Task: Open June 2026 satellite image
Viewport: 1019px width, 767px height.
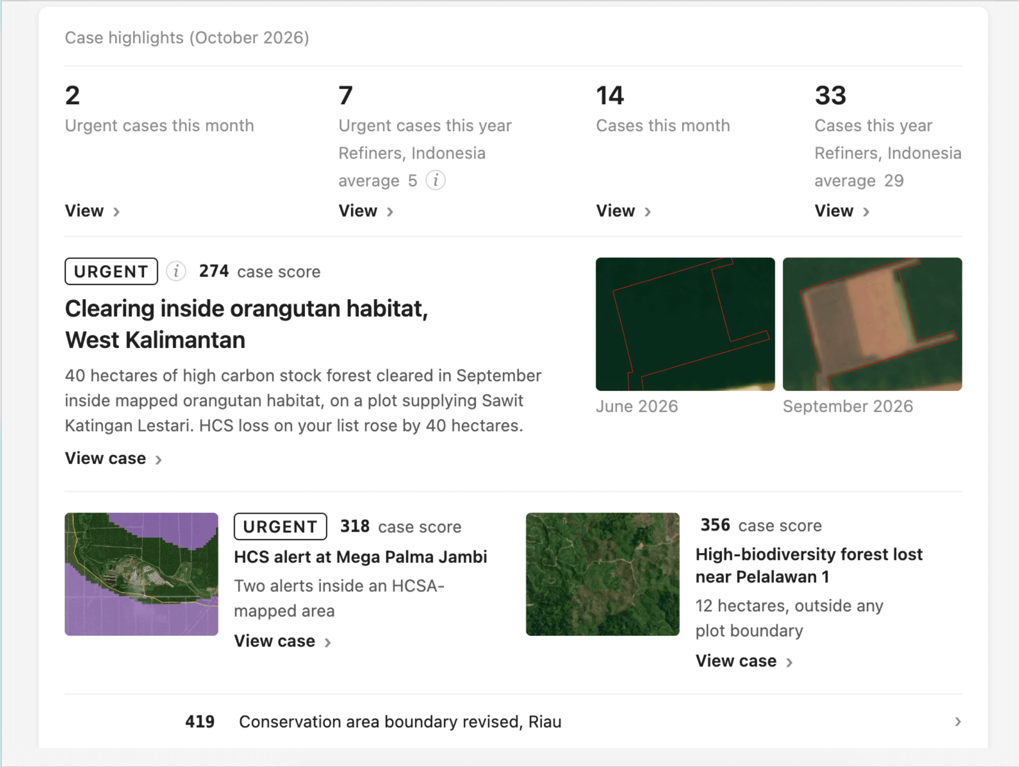Action: 685,324
